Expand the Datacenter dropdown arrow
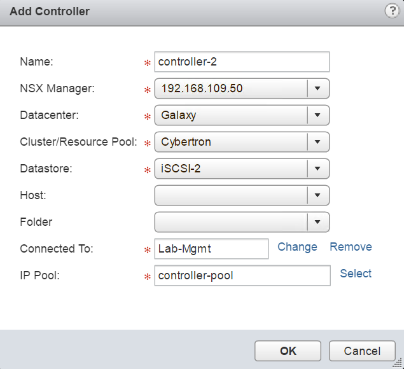 pyautogui.click(x=317, y=115)
